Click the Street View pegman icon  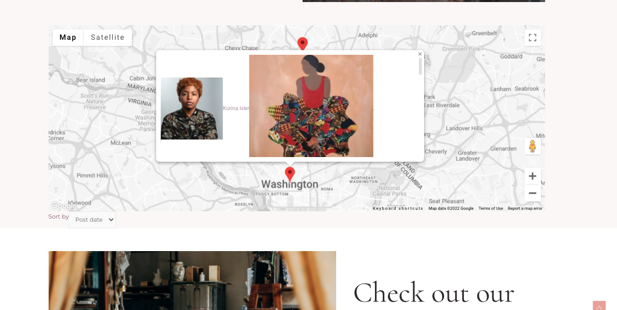pos(532,146)
